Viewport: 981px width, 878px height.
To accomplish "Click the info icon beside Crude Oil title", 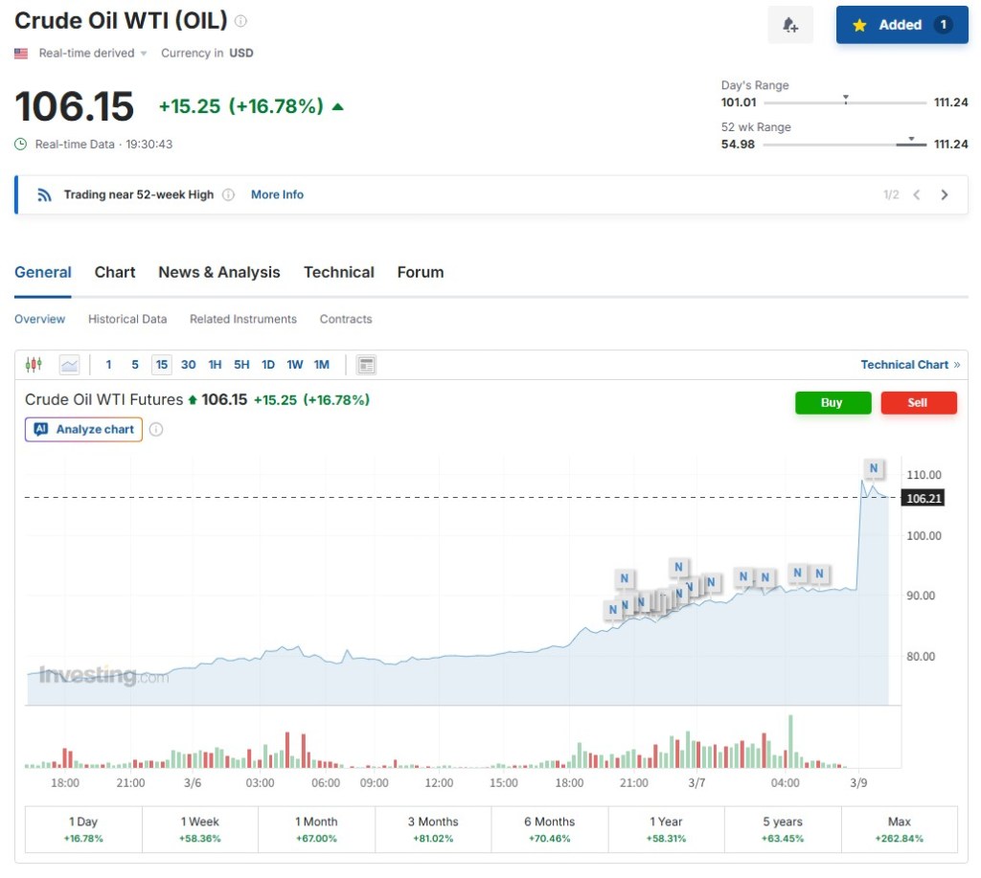I will point(240,21).
